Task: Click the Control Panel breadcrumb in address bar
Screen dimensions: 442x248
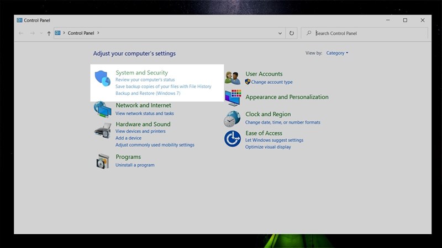Action: pyautogui.click(x=81, y=33)
